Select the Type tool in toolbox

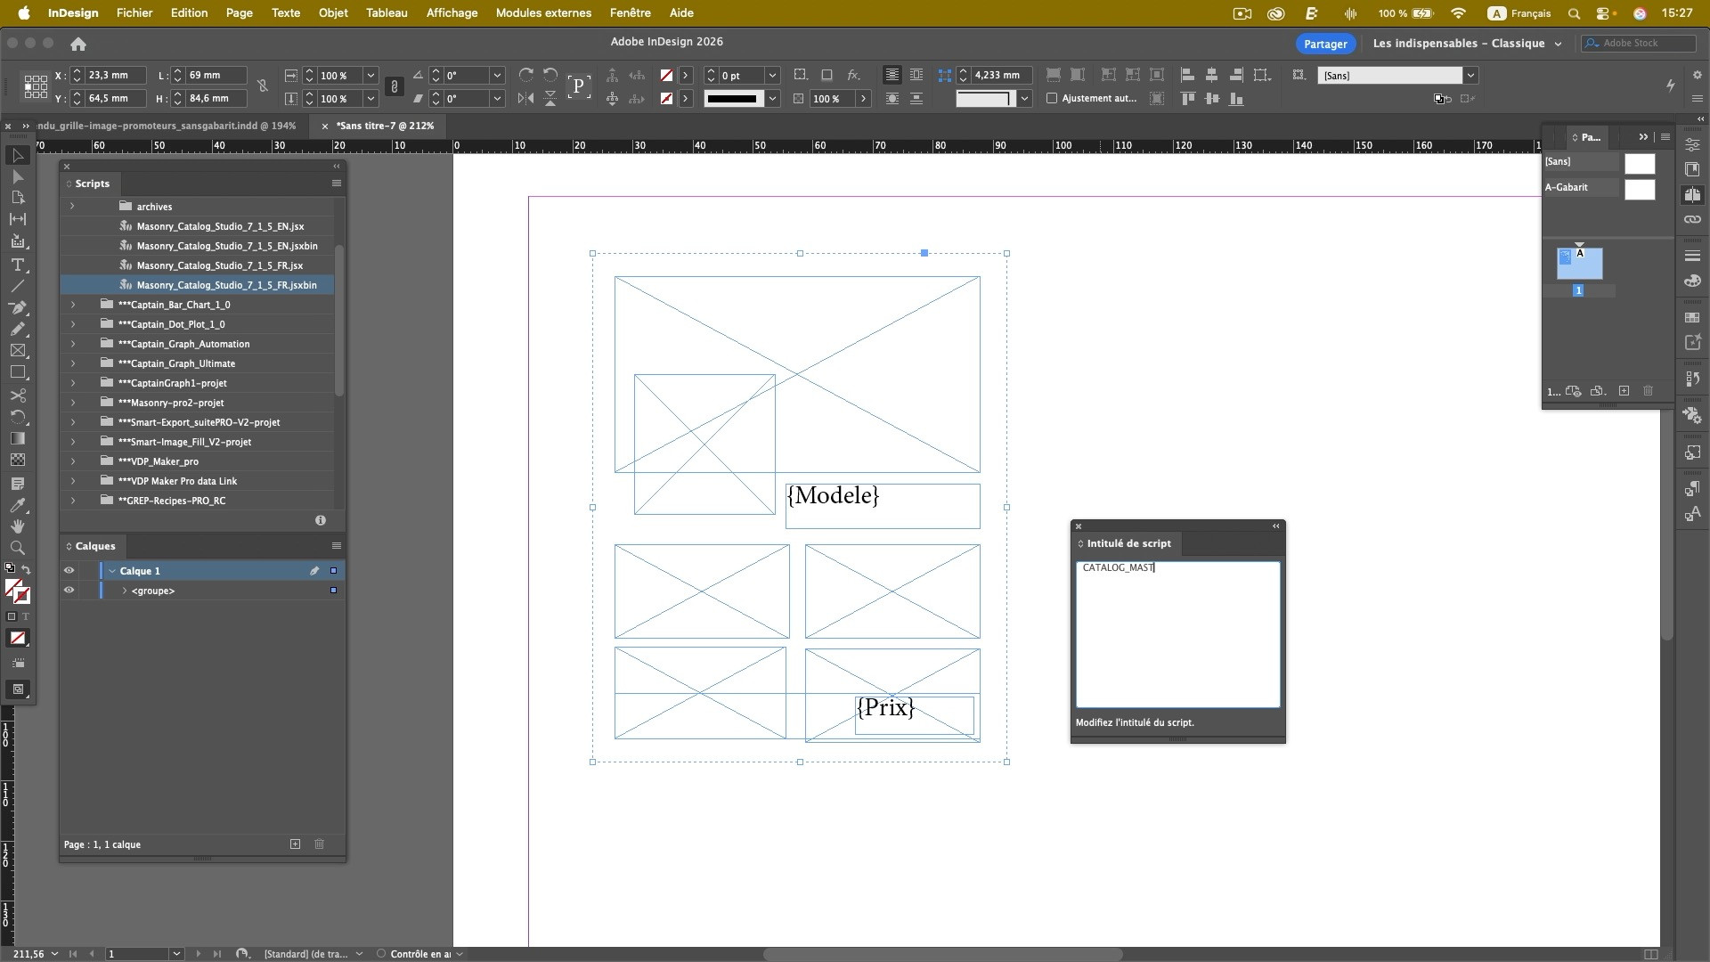[x=17, y=265]
